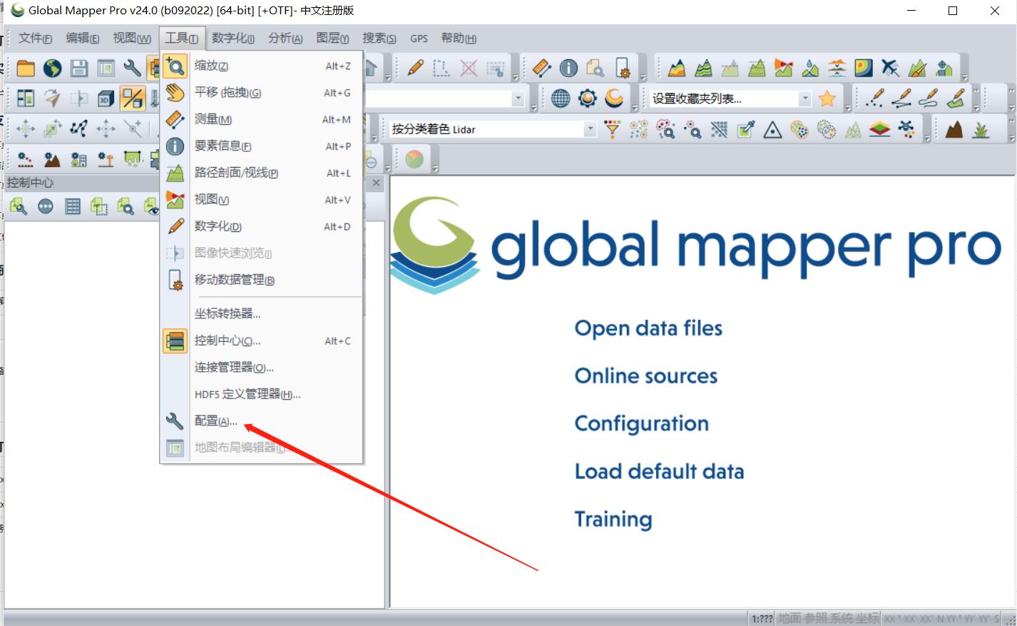Open the 文件(F) menu
The width and height of the screenshot is (1017, 626).
[x=35, y=38]
